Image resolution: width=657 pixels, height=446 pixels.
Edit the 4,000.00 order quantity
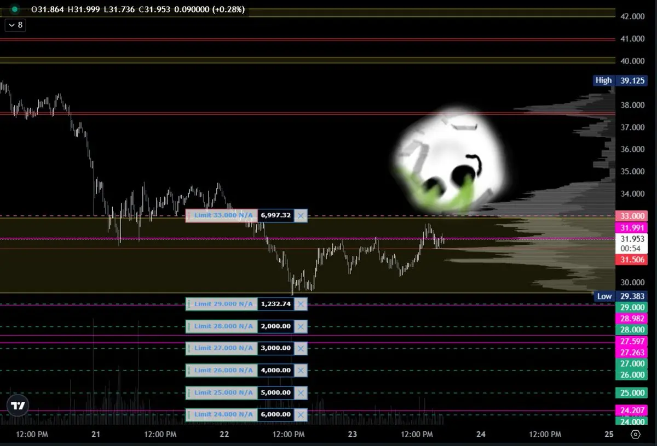point(276,371)
